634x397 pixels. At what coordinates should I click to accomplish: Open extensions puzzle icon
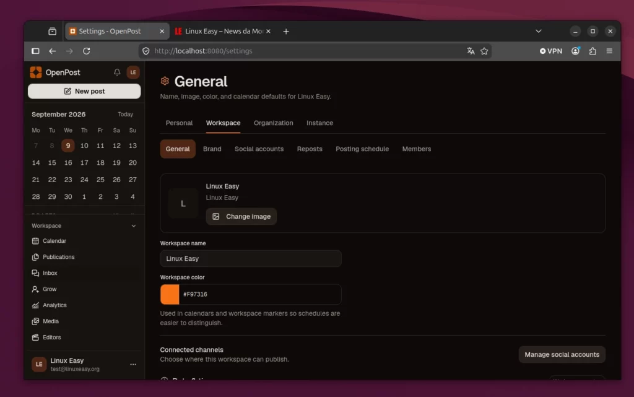coord(593,51)
